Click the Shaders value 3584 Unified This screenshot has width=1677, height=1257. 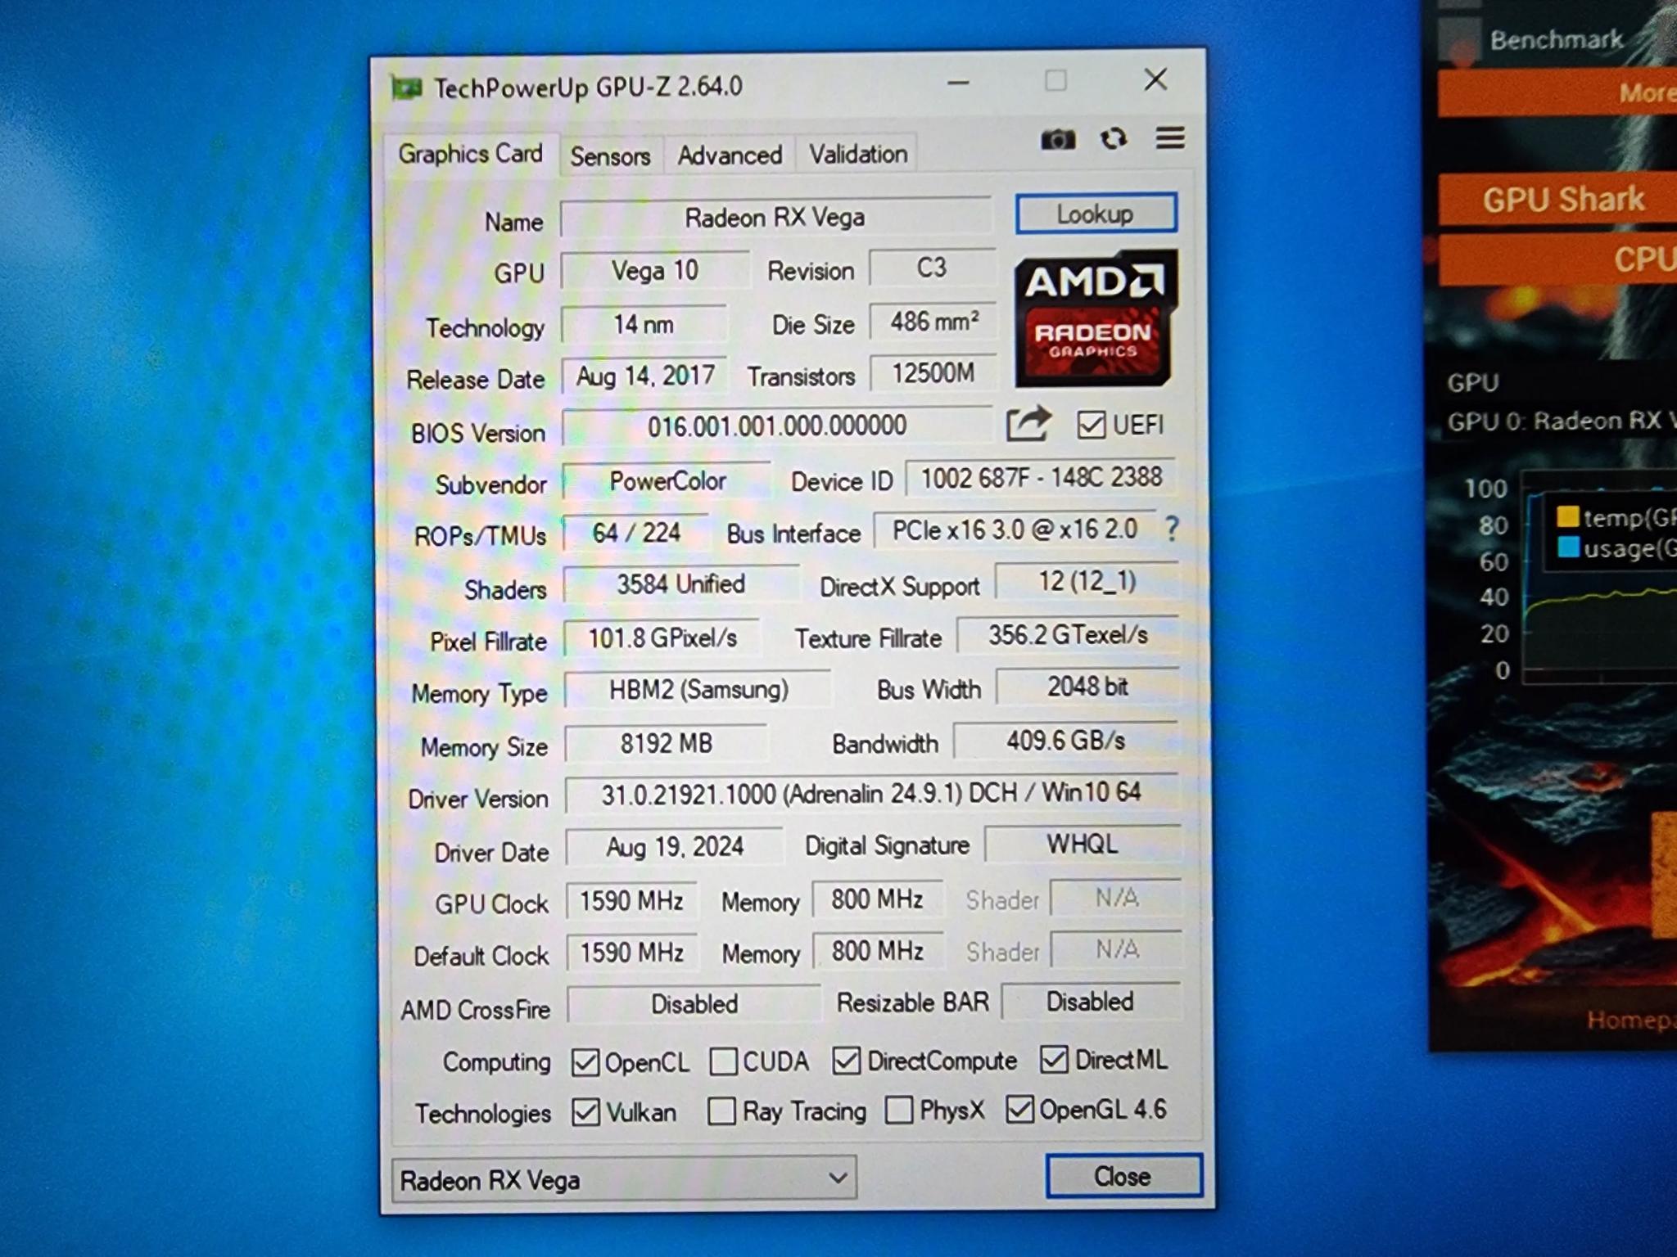(681, 584)
